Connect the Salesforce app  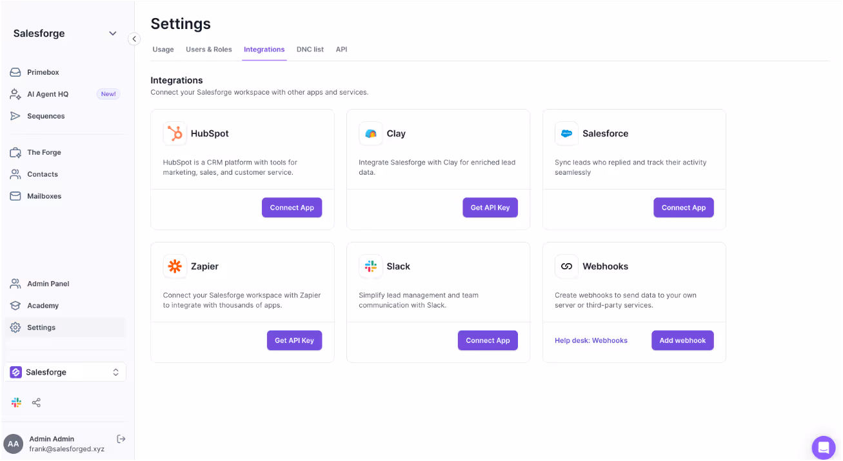(684, 208)
